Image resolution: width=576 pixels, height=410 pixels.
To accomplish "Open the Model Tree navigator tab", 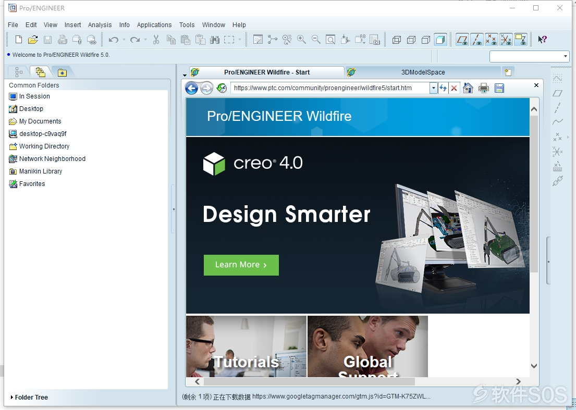I will (x=18, y=72).
